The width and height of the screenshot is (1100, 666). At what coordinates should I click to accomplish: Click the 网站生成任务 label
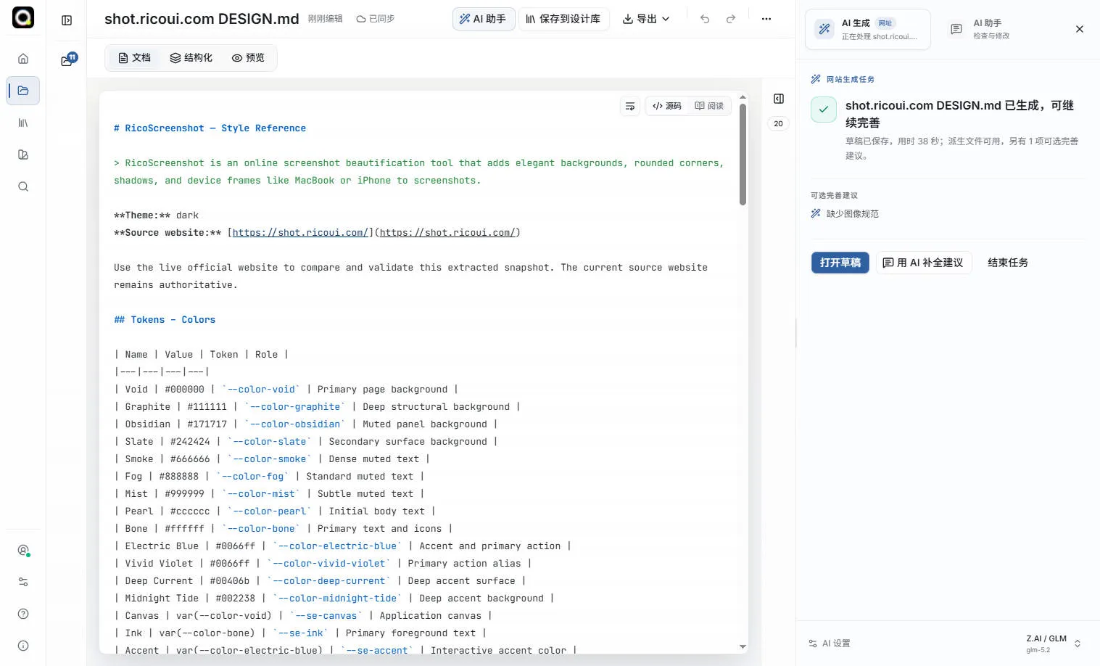(x=851, y=79)
